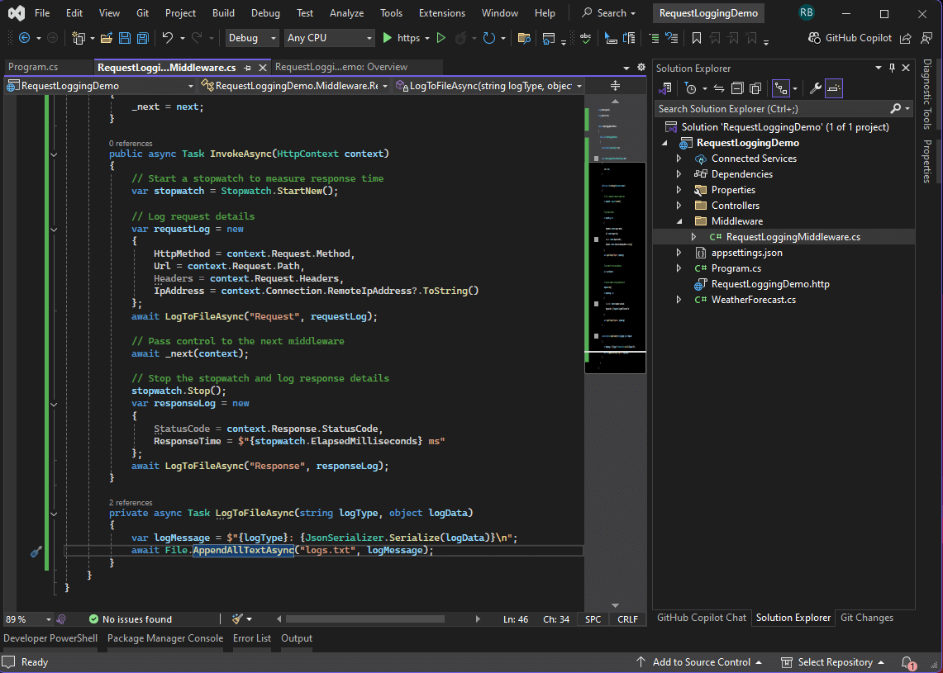943x673 pixels.
Task: Click the Save All toolbar icon
Action: point(142,38)
